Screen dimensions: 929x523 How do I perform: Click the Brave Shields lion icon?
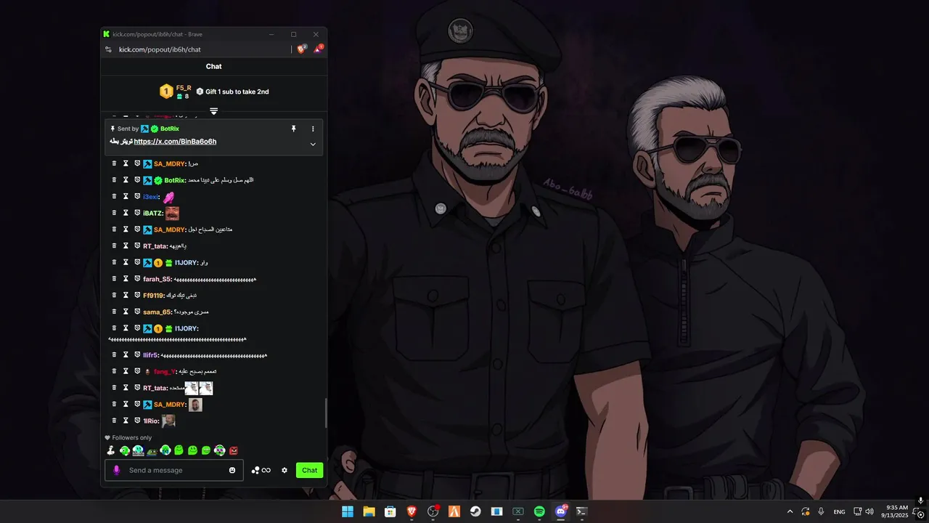[x=302, y=49]
